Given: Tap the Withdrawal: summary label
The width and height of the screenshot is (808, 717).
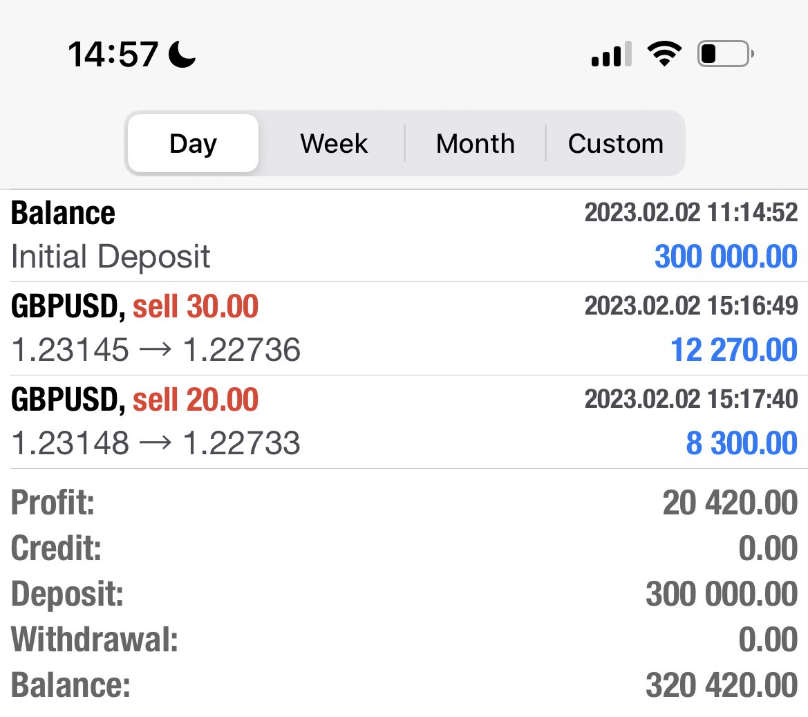Looking at the screenshot, I should tap(94, 639).
